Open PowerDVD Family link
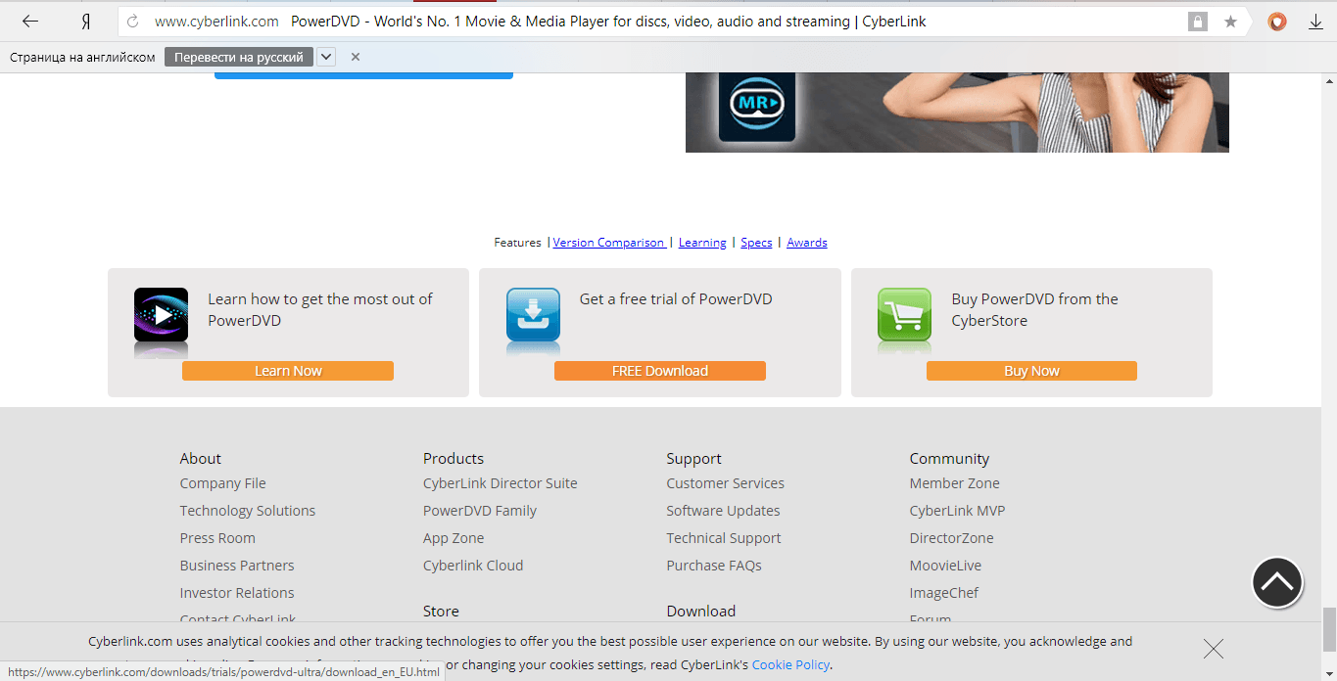Image resolution: width=1337 pixels, height=681 pixels. pos(480,511)
